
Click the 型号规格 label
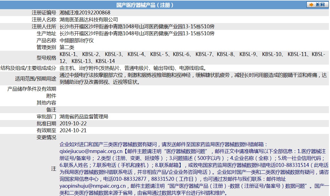(47, 58)
